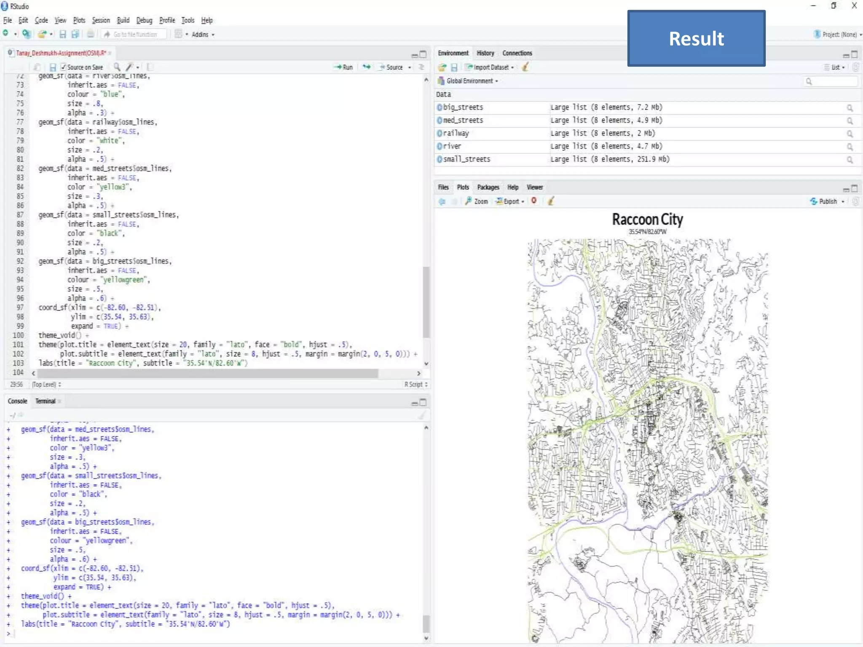Open the Import Dataset dropdown
Screen dimensions: 863x647
pyautogui.click(x=490, y=67)
